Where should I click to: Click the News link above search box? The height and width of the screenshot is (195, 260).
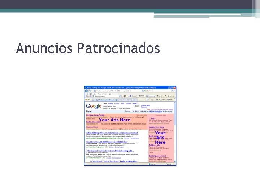click(122, 104)
